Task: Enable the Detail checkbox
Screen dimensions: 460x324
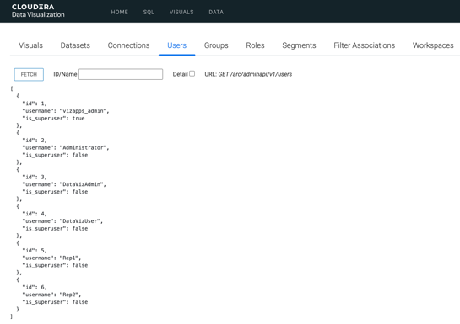Action: pos(192,73)
